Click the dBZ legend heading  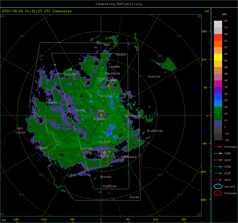(x=224, y=14)
